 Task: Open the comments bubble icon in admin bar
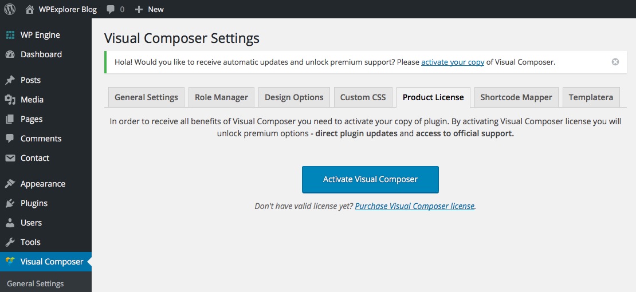point(111,9)
